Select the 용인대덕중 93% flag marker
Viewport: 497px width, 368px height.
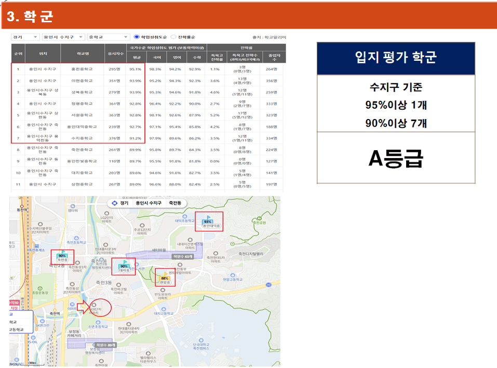(x=208, y=221)
